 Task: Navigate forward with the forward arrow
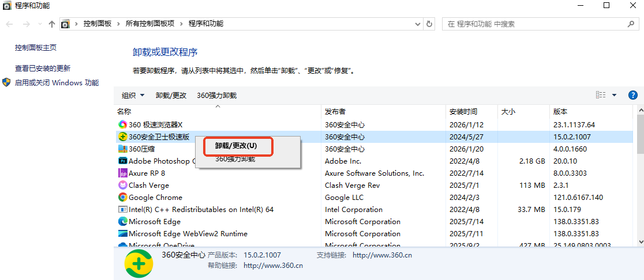tap(27, 24)
